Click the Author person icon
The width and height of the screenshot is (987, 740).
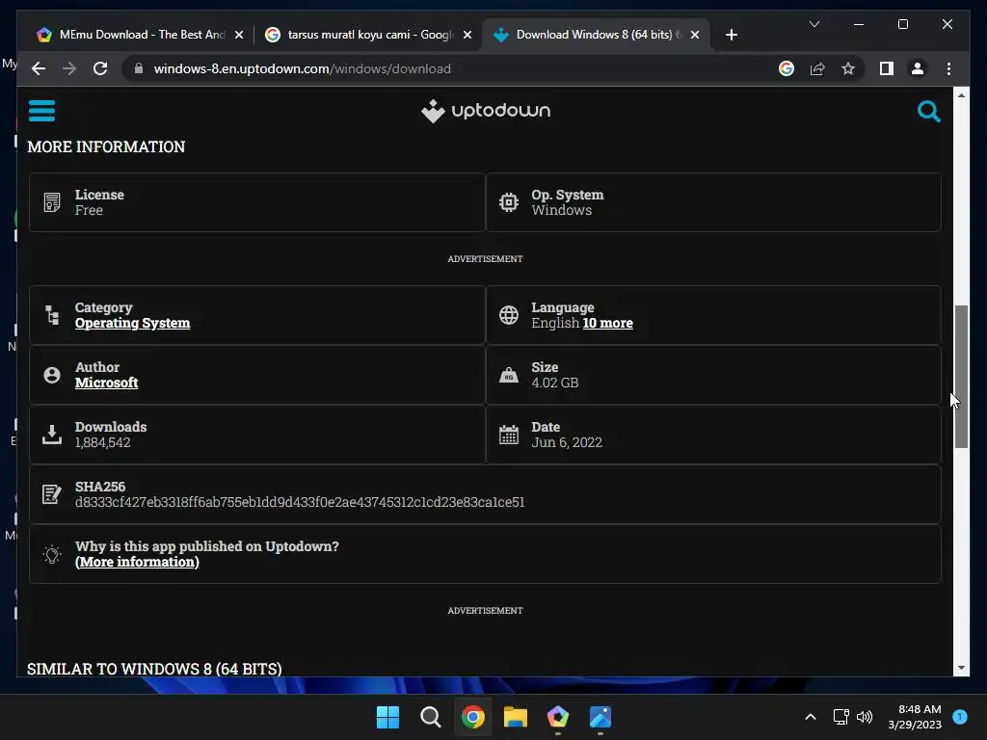point(52,375)
